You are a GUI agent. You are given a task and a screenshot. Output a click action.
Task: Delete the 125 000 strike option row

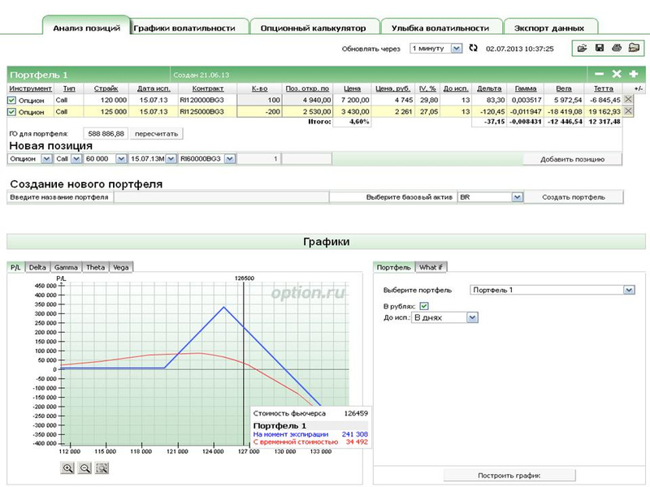click(627, 111)
